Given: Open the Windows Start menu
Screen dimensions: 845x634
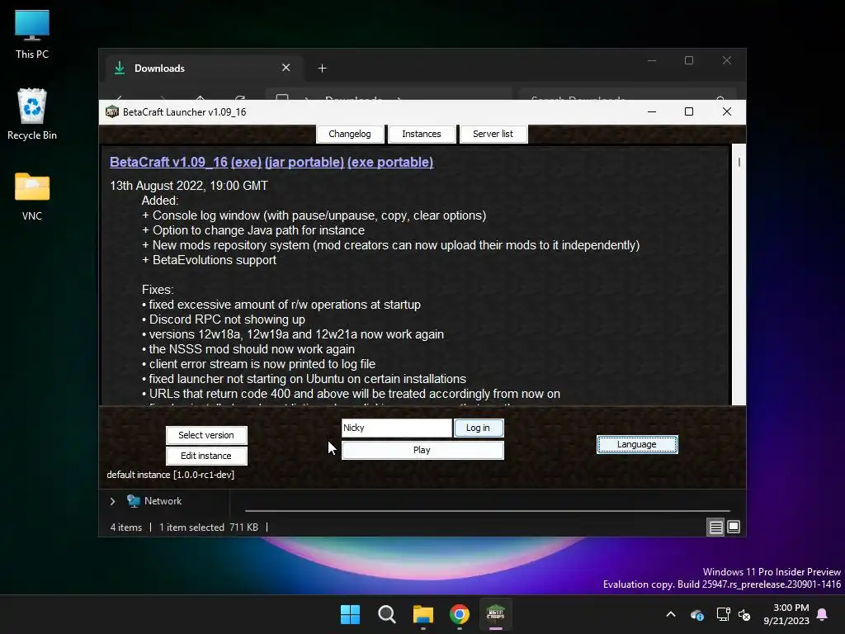Looking at the screenshot, I should [x=350, y=614].
